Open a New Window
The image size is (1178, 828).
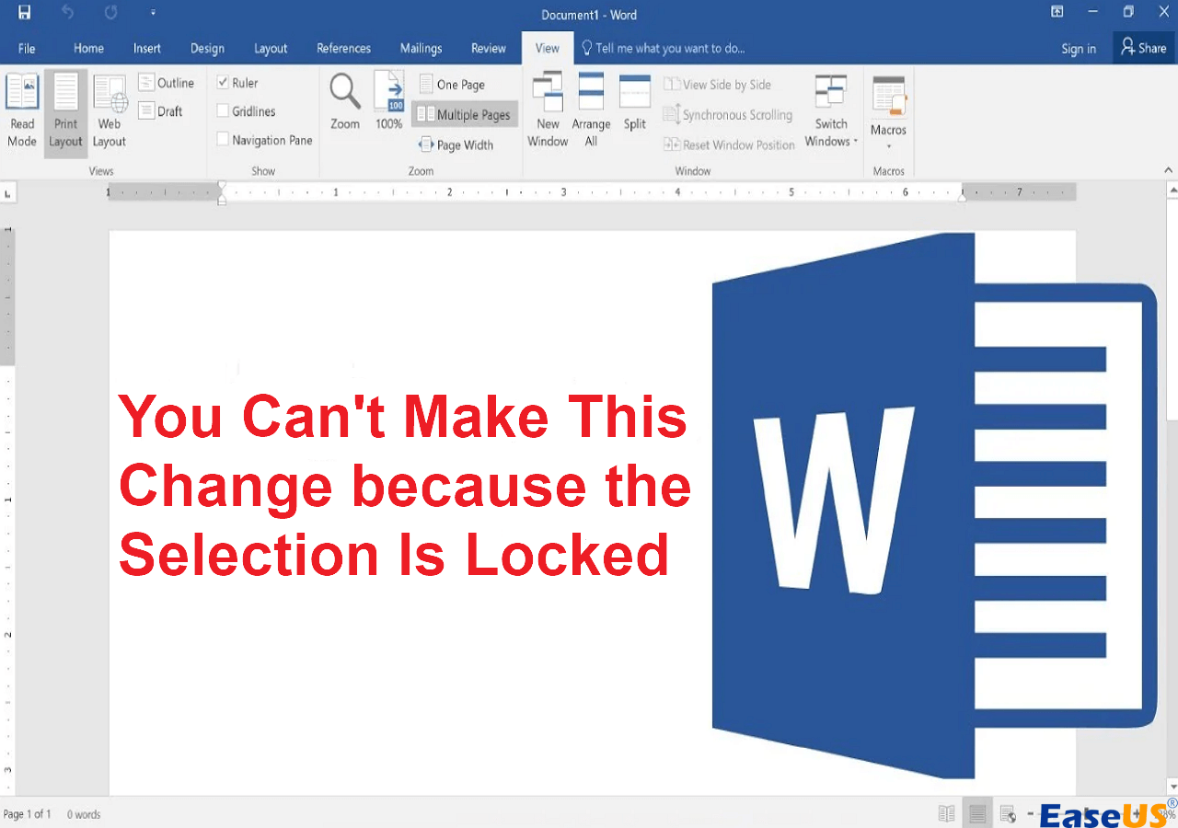548,110
